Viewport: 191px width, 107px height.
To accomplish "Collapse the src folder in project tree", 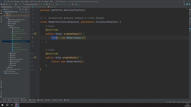I will click(x=5, y=18).
